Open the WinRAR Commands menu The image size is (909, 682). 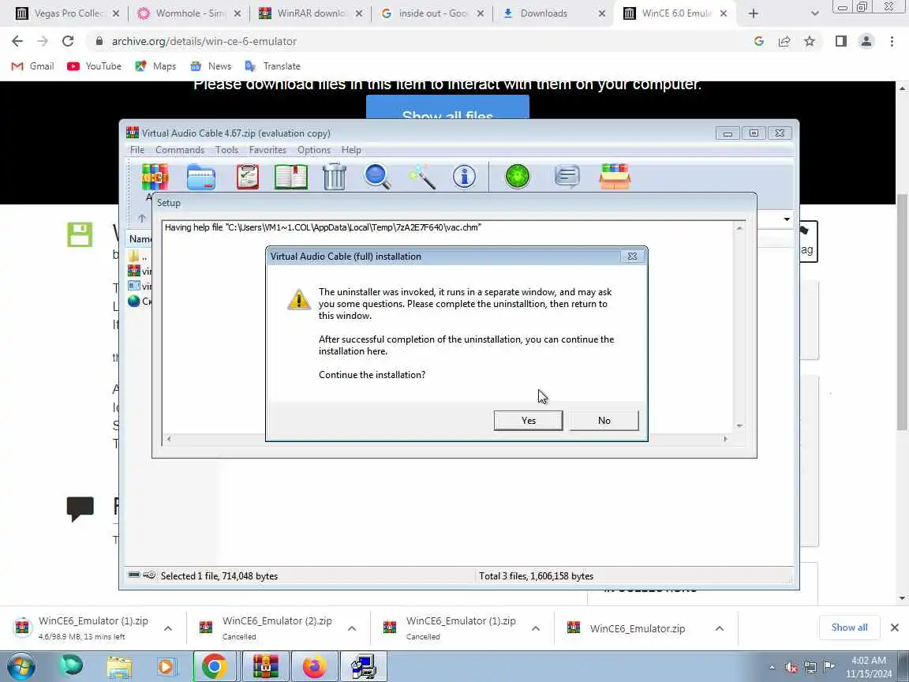(180, 150)
